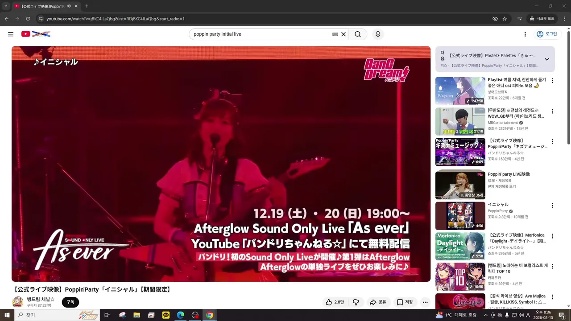Image resolution: width=571 pixels, height=321 pixels.
Task: Open third-party cookie eye icon
Action: point(495,19)
